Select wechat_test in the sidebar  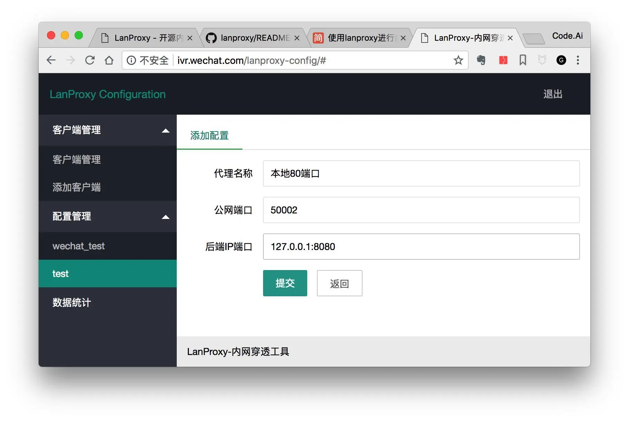click(x=78, y=246)
